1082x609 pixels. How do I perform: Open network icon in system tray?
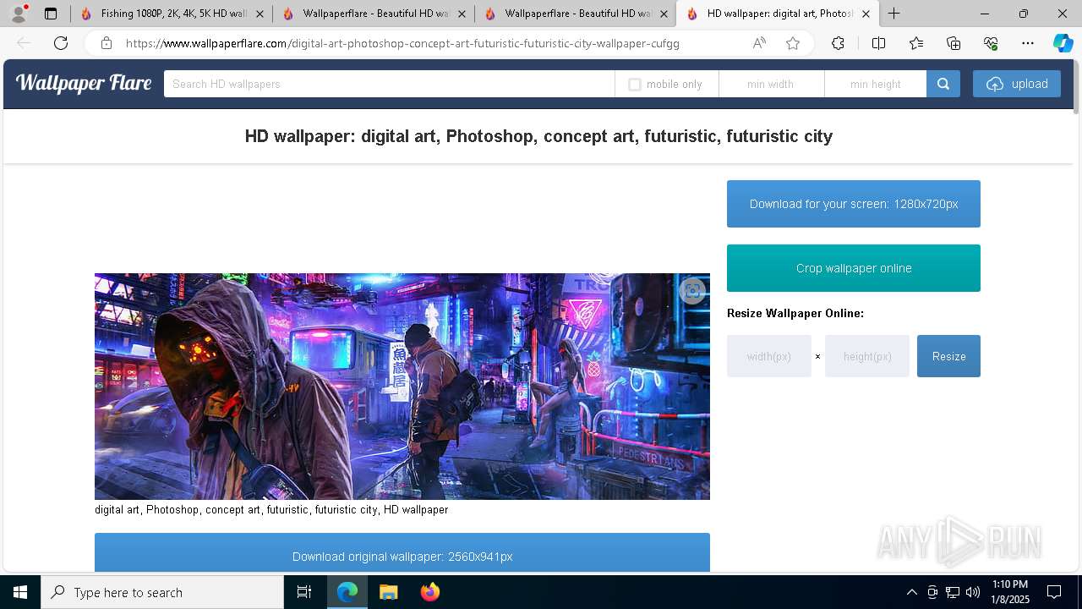pos(953,592)
